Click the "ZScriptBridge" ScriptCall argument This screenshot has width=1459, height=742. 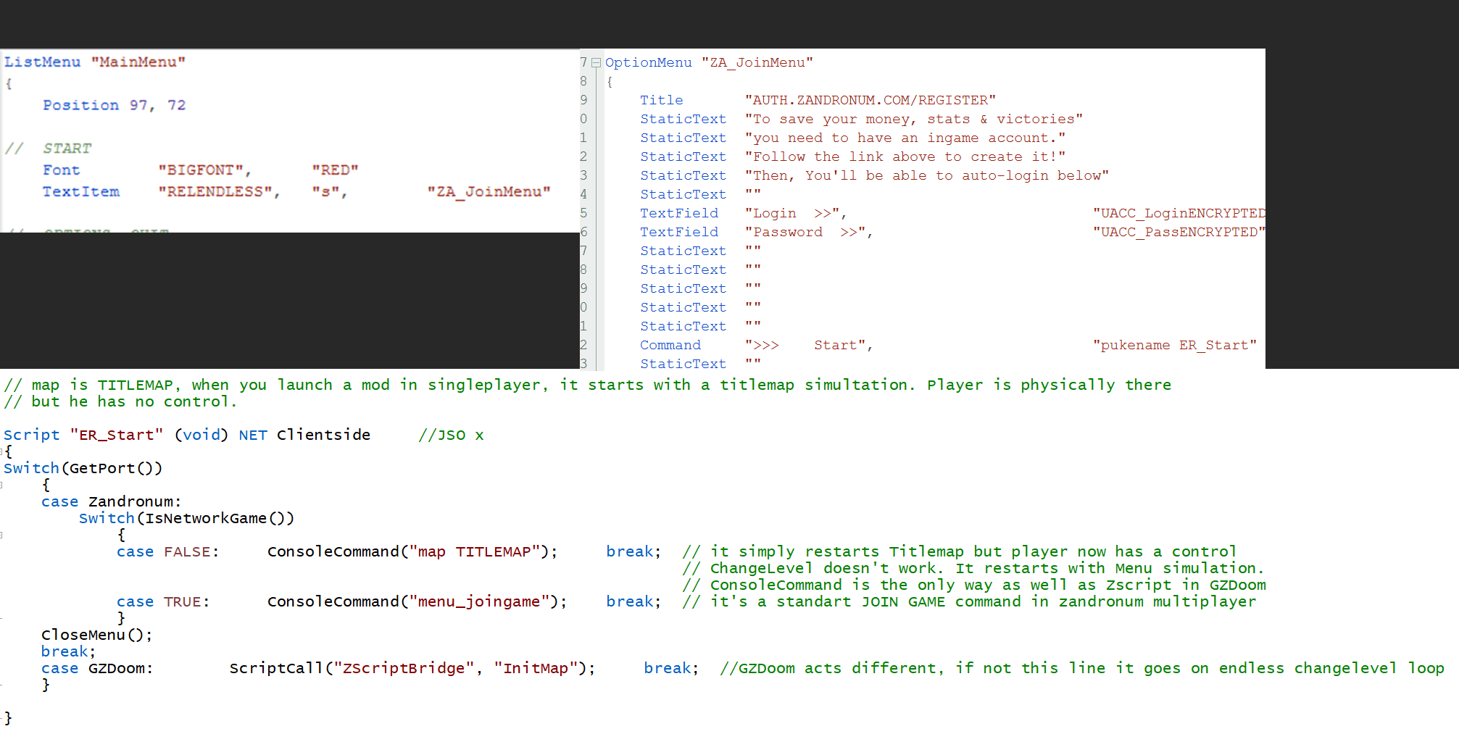(403, 669)
